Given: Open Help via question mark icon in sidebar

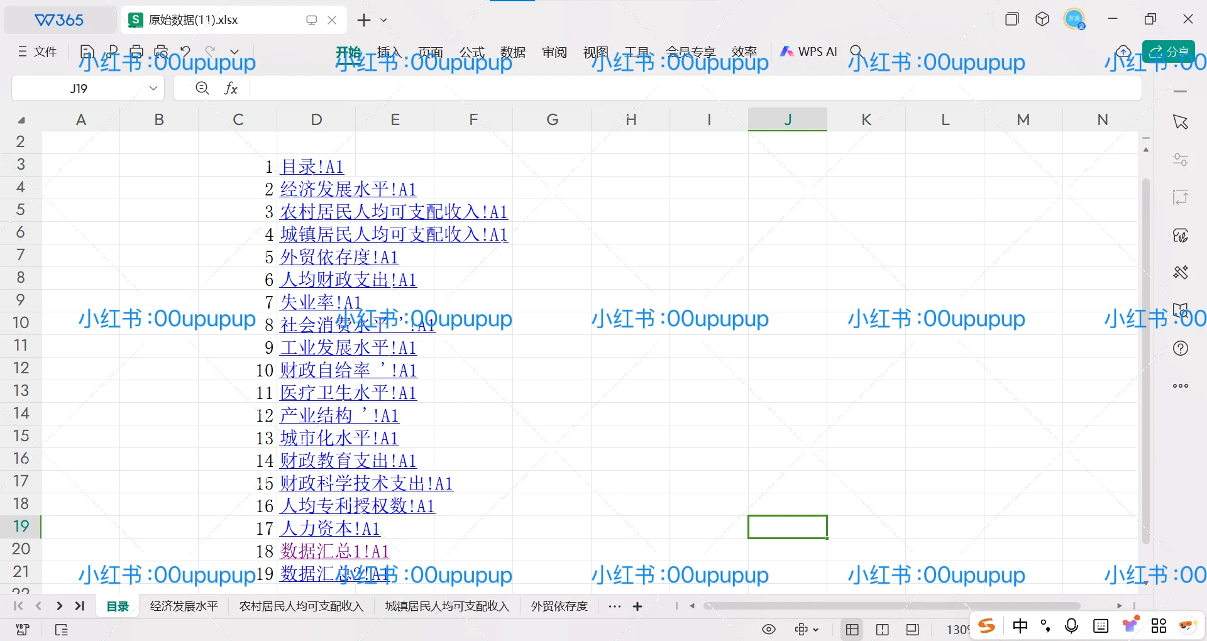Looking at the screenshot, I should point(1181,348).
